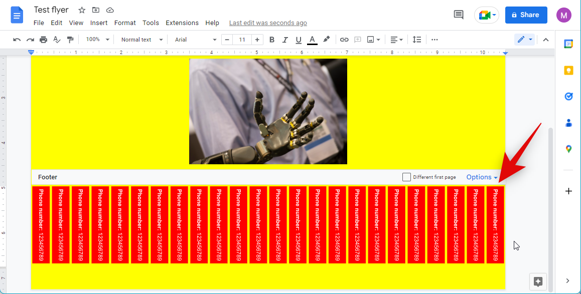Open the Insert menu
This screenshot has height=294, width=581.
(98, 23)
